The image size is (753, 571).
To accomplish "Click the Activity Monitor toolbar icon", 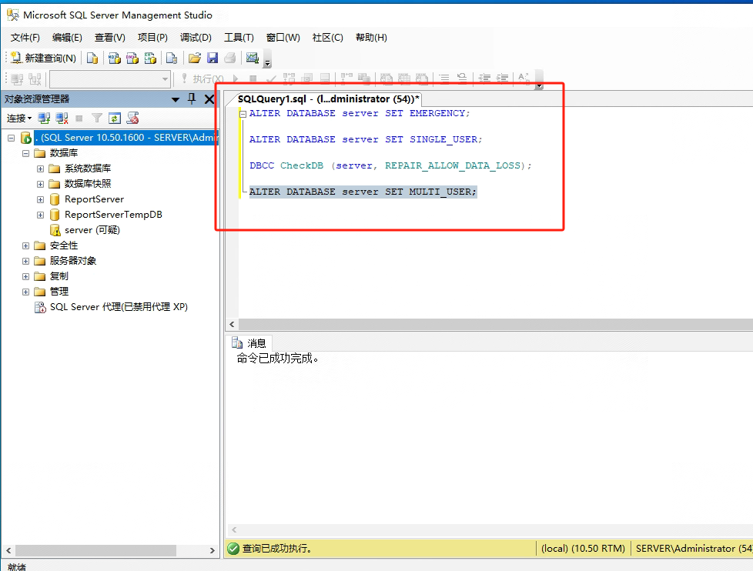I will pyautogui.click(x=252, y=58).
